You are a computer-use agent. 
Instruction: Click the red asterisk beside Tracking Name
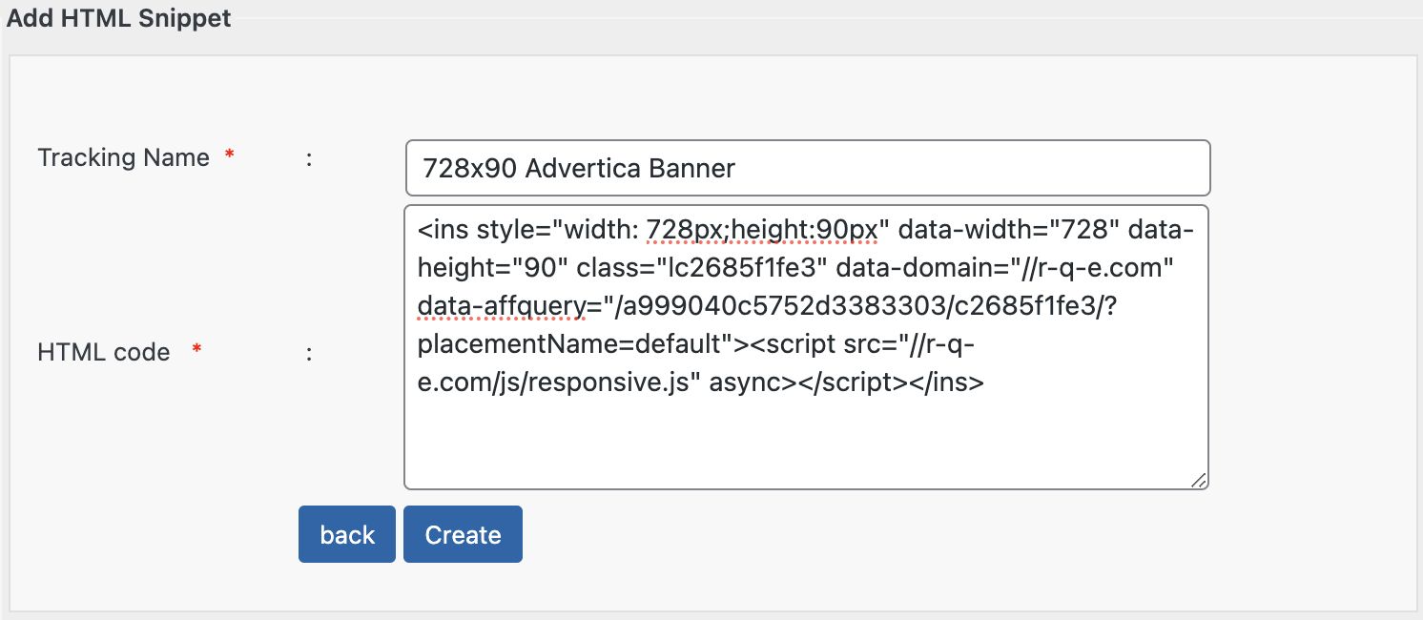(229, 156)
